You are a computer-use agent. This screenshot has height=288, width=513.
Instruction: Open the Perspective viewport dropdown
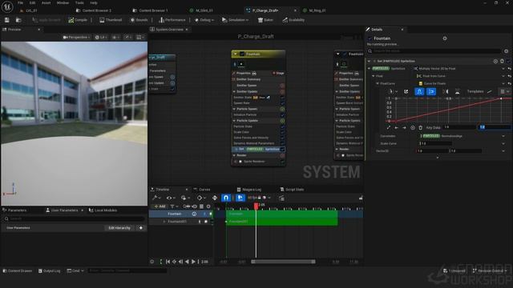point(76,38)
